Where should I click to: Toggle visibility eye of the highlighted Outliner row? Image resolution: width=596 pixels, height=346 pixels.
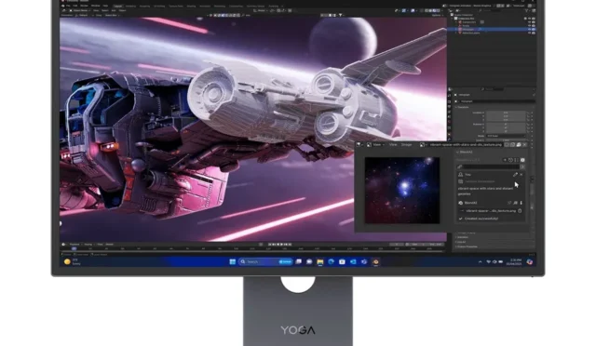point(530,29)
